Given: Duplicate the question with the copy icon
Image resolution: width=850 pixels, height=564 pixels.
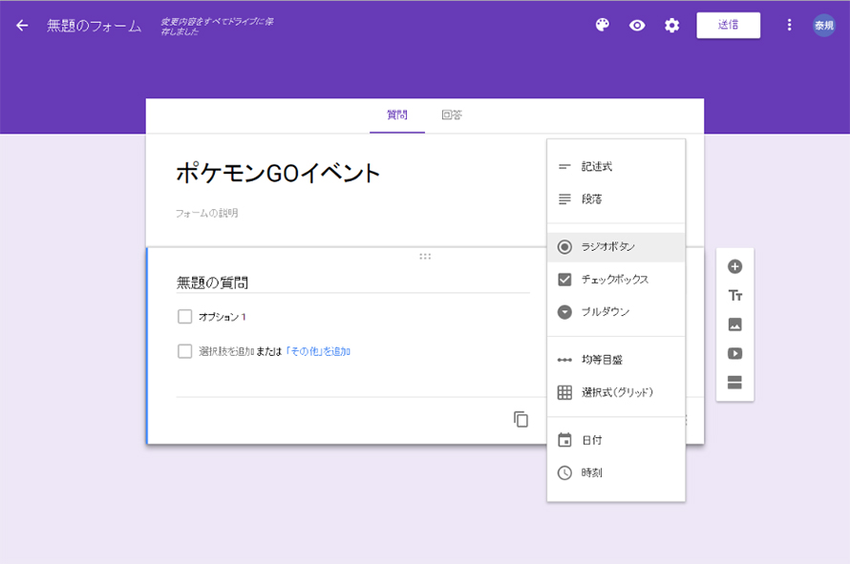Looking at the screenshot, I should click(x=521, y=419).
